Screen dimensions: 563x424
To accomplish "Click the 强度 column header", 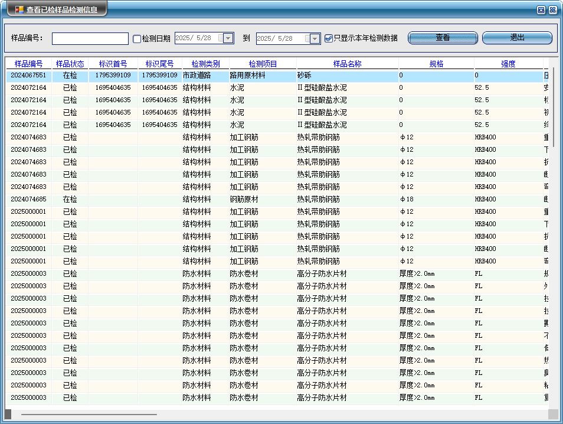I will 508,64.
